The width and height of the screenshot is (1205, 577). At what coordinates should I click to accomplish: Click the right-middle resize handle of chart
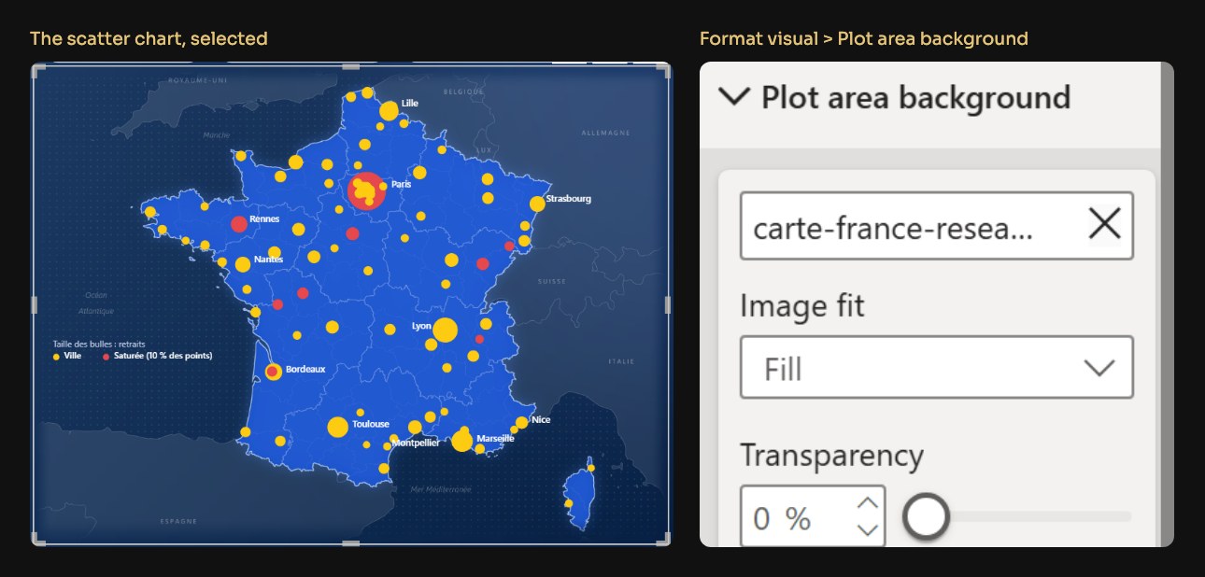667,304
